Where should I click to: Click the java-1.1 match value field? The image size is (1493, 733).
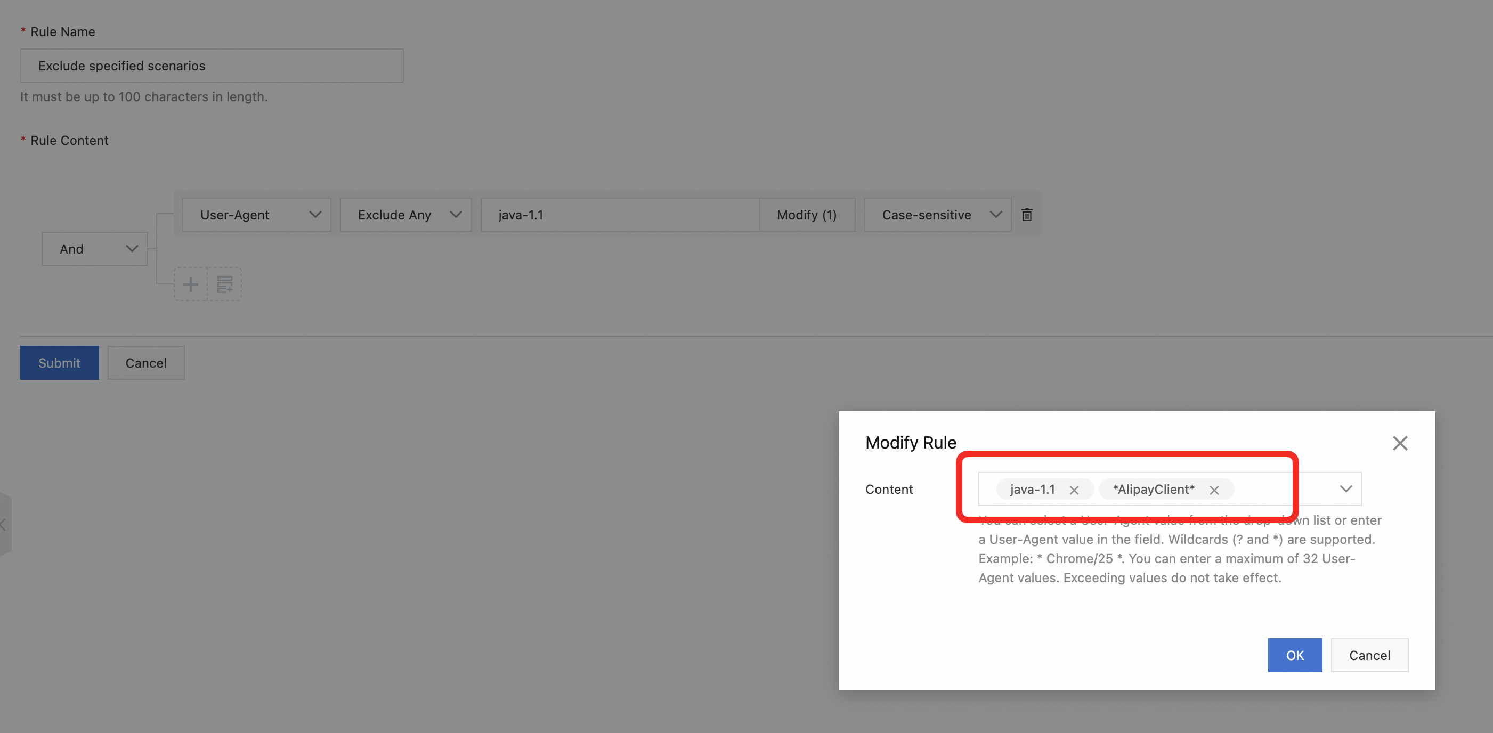click(620, 215)
